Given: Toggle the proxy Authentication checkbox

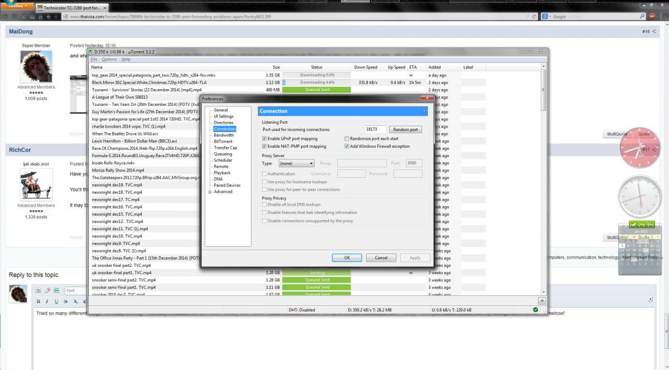Looking at the screenshot, I should [264, 174].
